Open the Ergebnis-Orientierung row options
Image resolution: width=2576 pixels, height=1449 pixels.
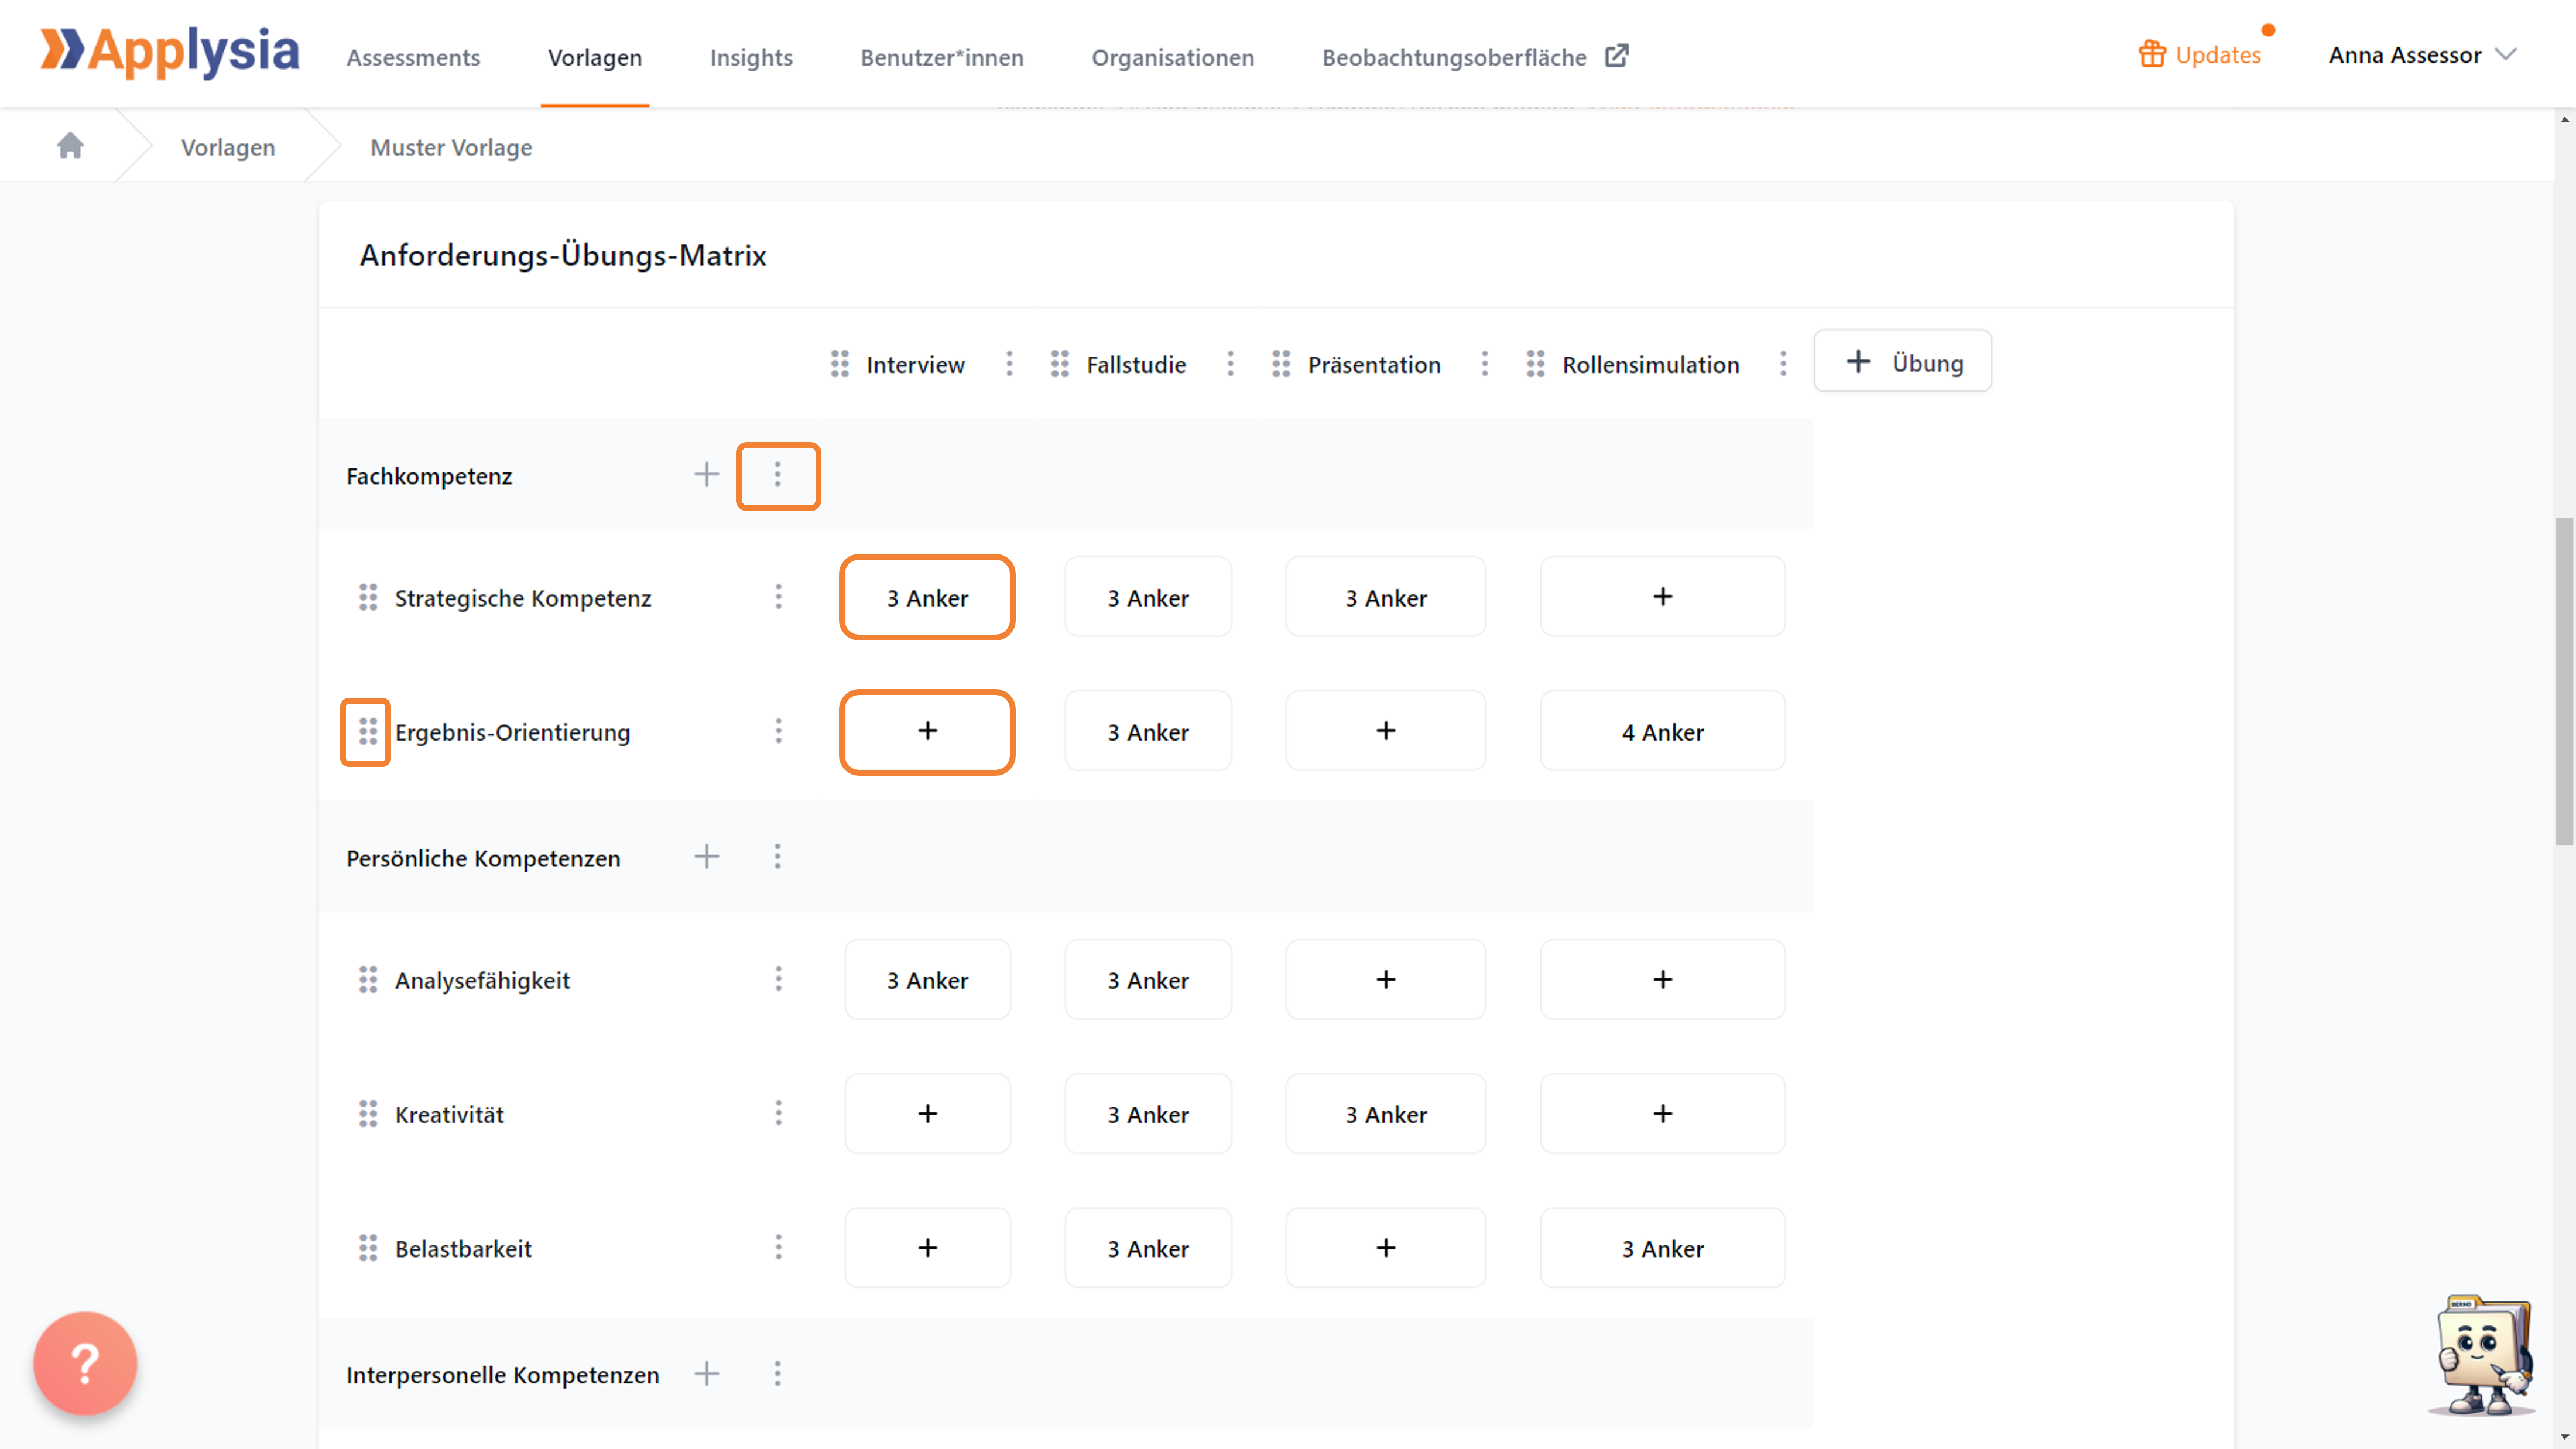click(778, 731)
